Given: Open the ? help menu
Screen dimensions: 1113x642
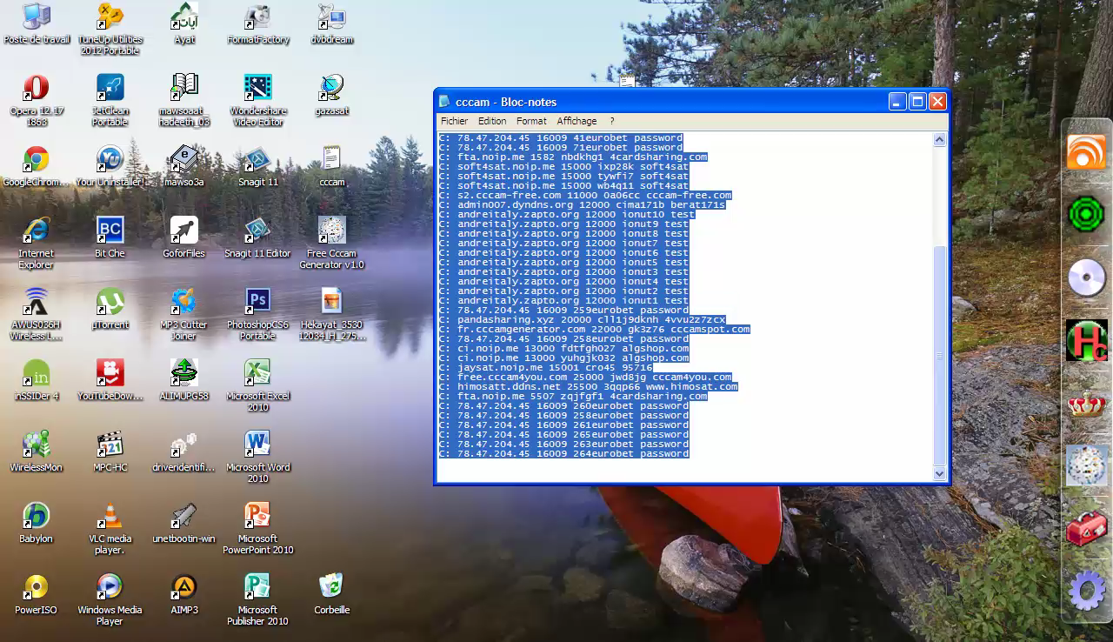Looking at the screenshot, I should tap(611, 121).
